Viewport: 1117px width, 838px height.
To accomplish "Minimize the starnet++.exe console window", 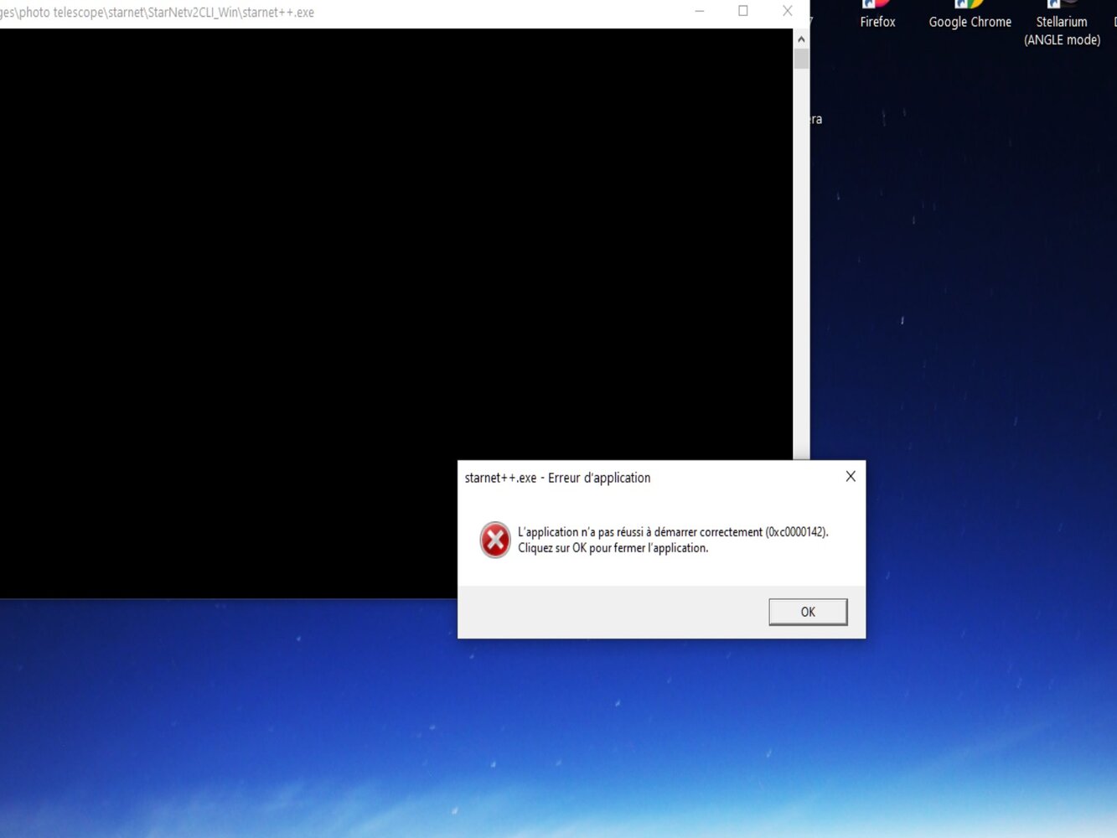I will point(700,12).
